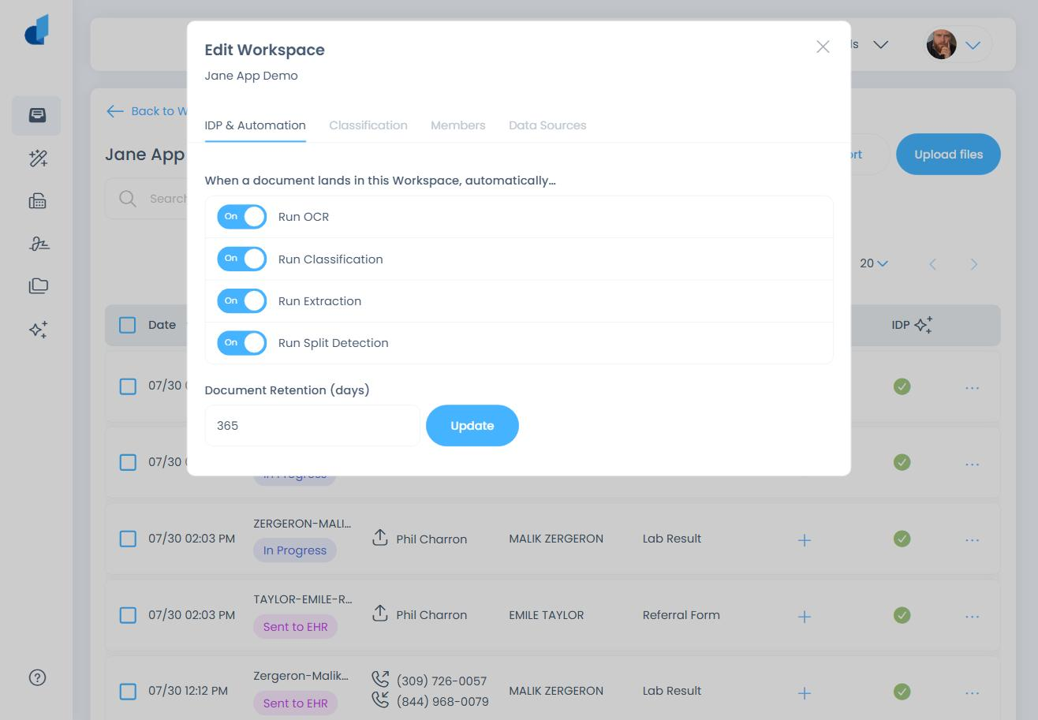The height and width of the screenshot is (720, 1038).
Task: Click the app logo in the sidebar
Action: click(37, 30)
